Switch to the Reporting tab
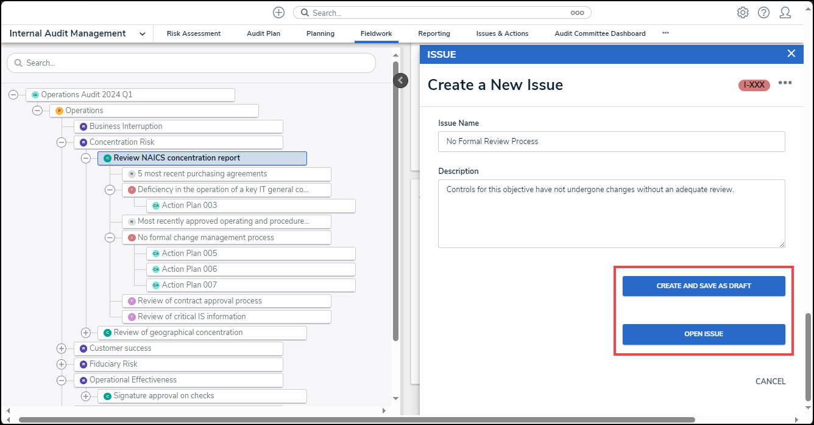 (434, 33)
